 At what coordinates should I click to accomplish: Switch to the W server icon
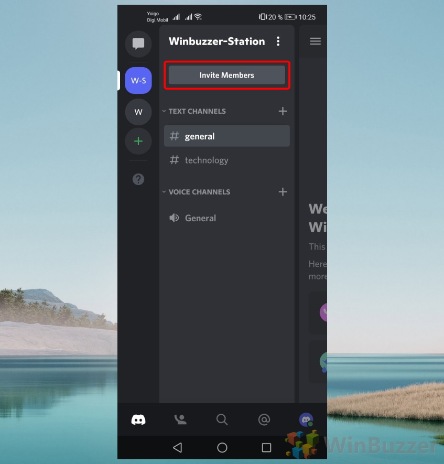click(138, 112)
